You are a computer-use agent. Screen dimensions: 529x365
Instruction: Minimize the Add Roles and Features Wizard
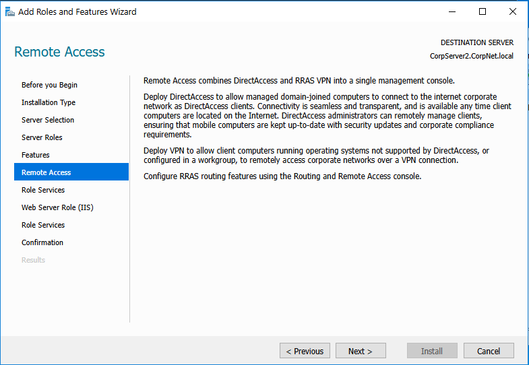pos(452,11)
